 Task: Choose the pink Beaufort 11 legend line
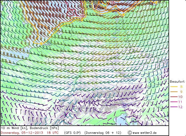(174, 102)
